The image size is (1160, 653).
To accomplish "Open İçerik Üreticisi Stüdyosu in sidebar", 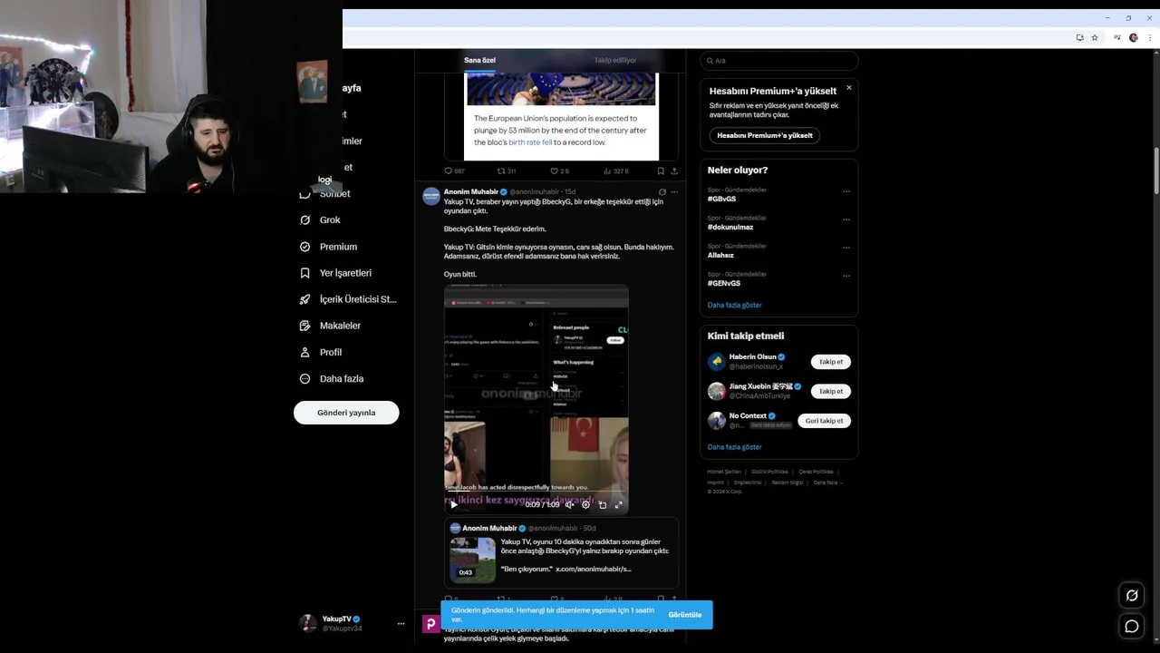I will tap(348, 299).
